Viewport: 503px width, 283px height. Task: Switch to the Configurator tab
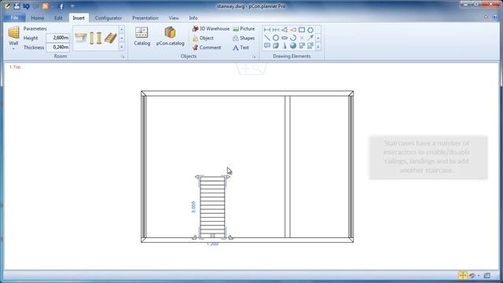coord(108,18)
